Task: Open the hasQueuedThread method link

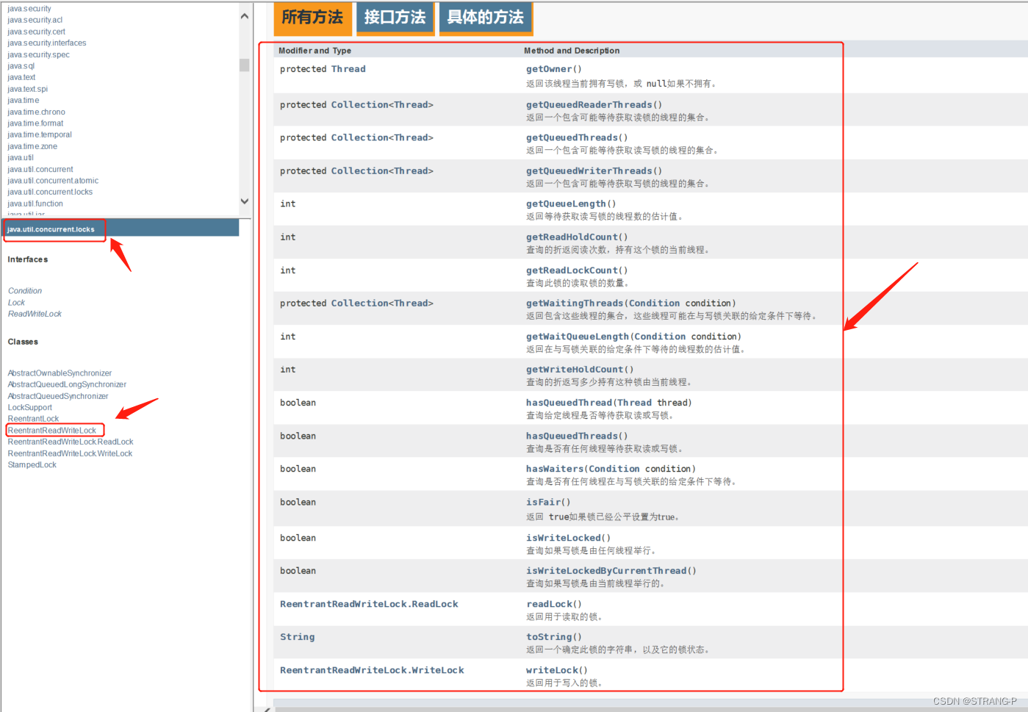Action: point(569,403)
